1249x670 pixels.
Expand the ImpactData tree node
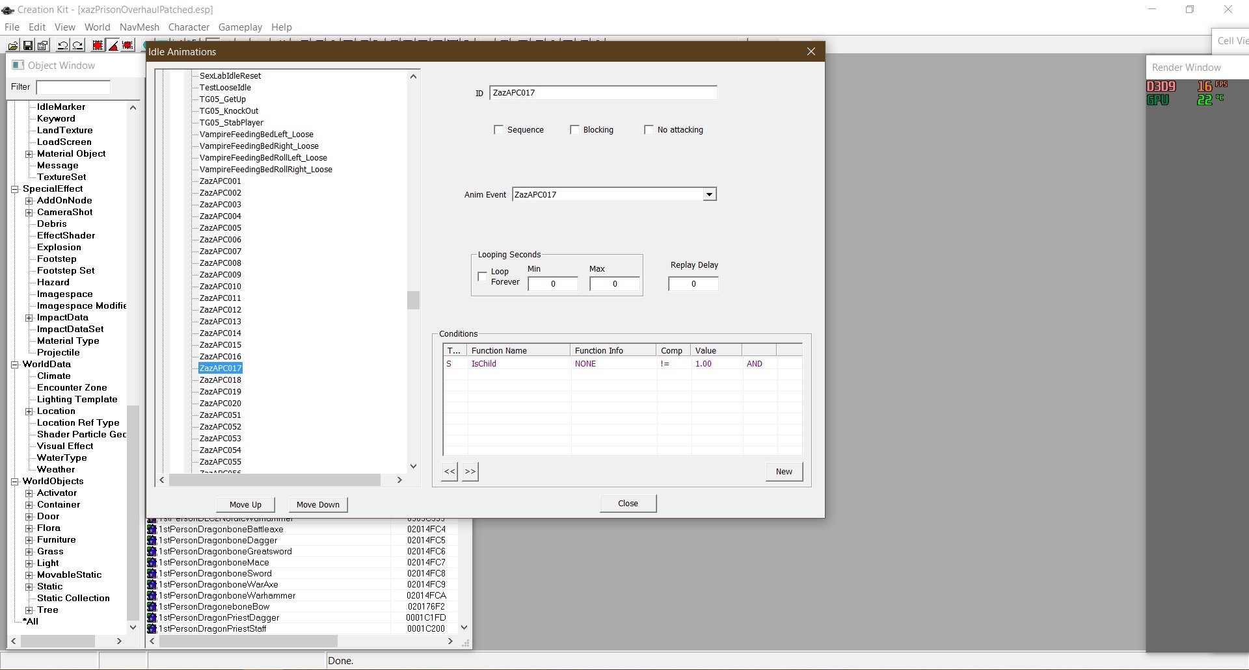point(29,318)
